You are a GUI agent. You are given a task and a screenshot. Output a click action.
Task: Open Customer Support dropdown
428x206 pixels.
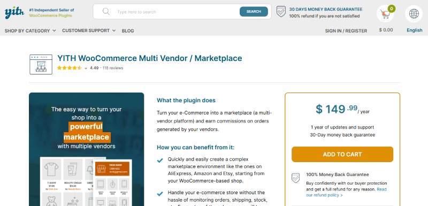pyautogui.click(x=89, y=30)
